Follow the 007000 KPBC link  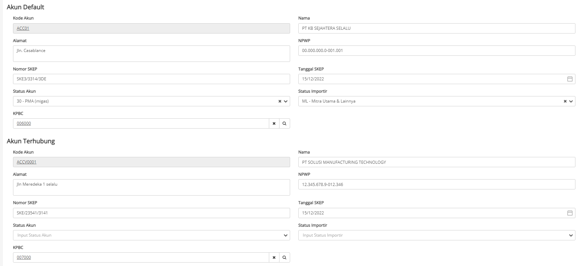point(24,257)
